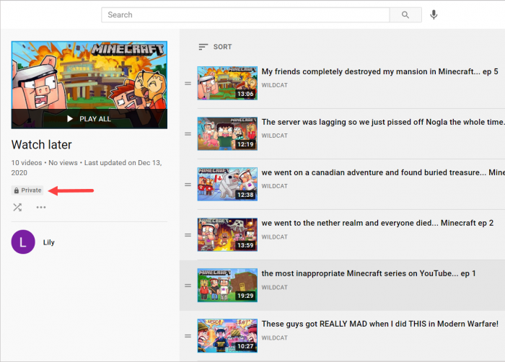
Task: Open the Lily channel name link
Action: [x=49, y=242]
